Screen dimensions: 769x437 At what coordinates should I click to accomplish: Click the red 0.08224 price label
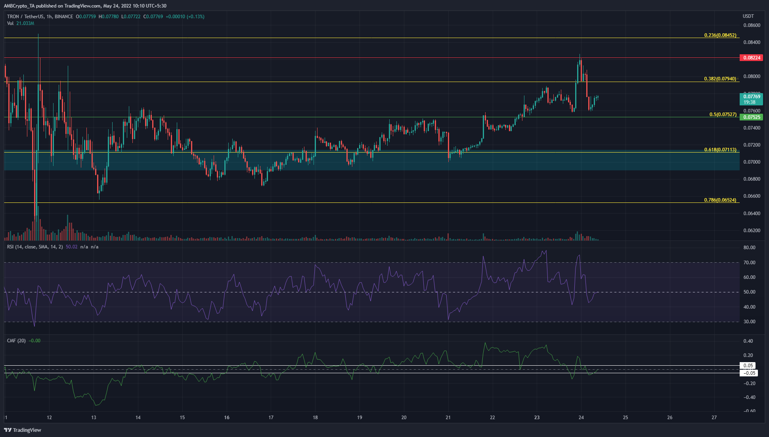click(x=751, y=58)
